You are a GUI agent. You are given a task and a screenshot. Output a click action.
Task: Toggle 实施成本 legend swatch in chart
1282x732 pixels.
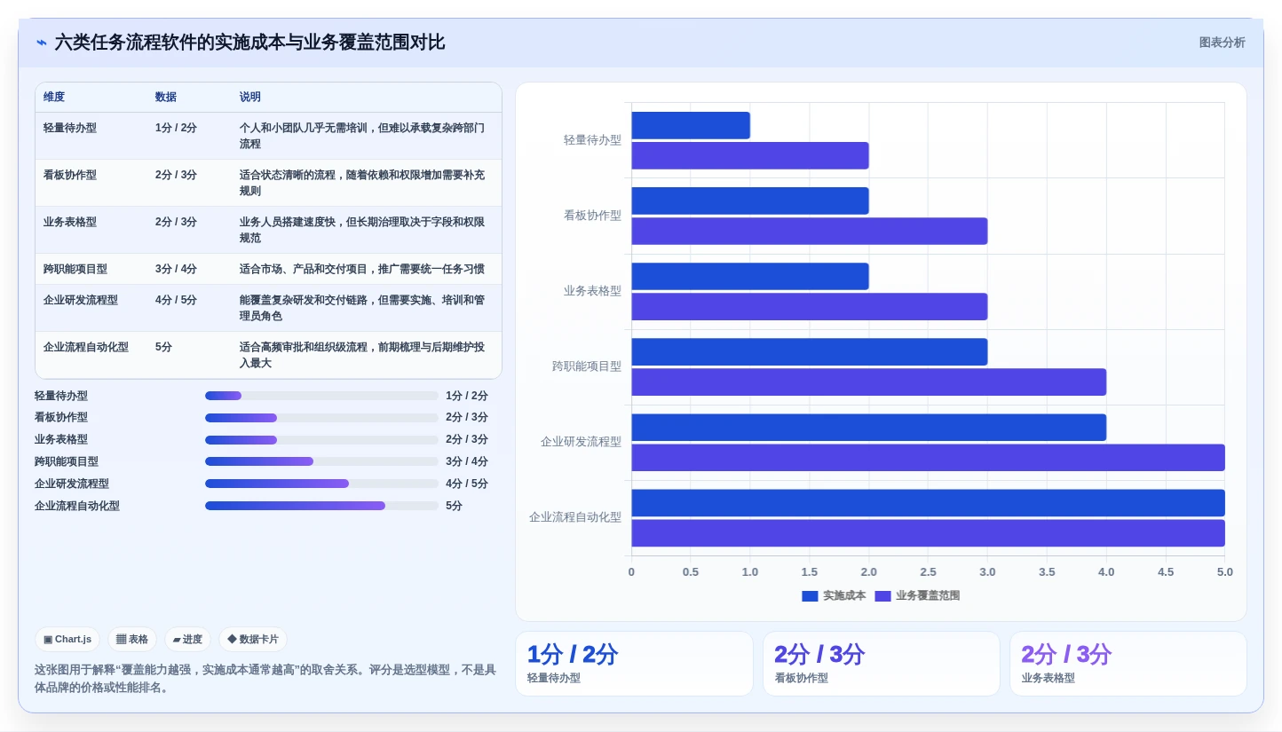(810, 596)
